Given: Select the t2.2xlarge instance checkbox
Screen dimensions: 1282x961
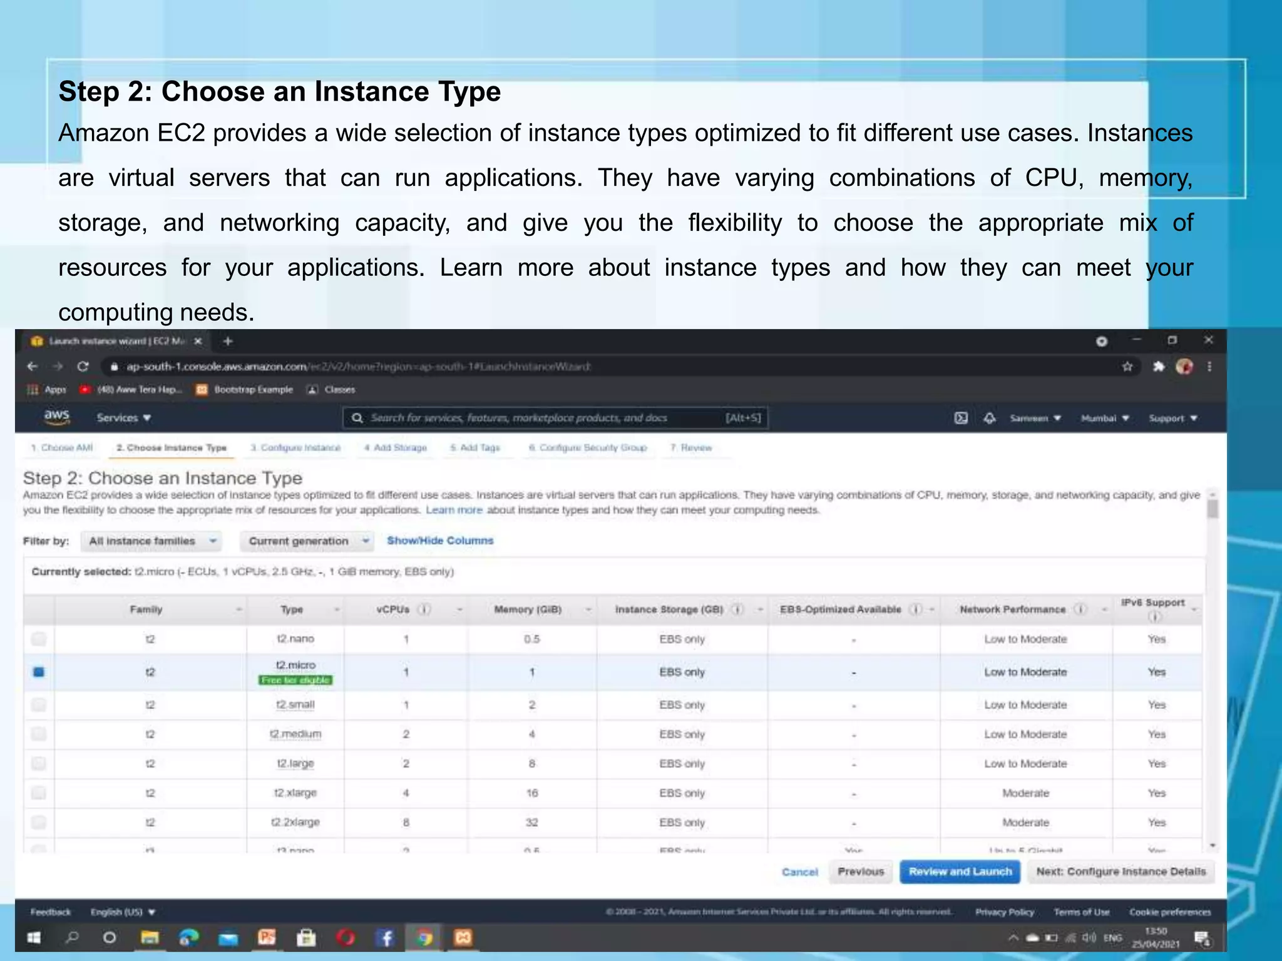Looking at the screenshot, I should click(39, 822).
